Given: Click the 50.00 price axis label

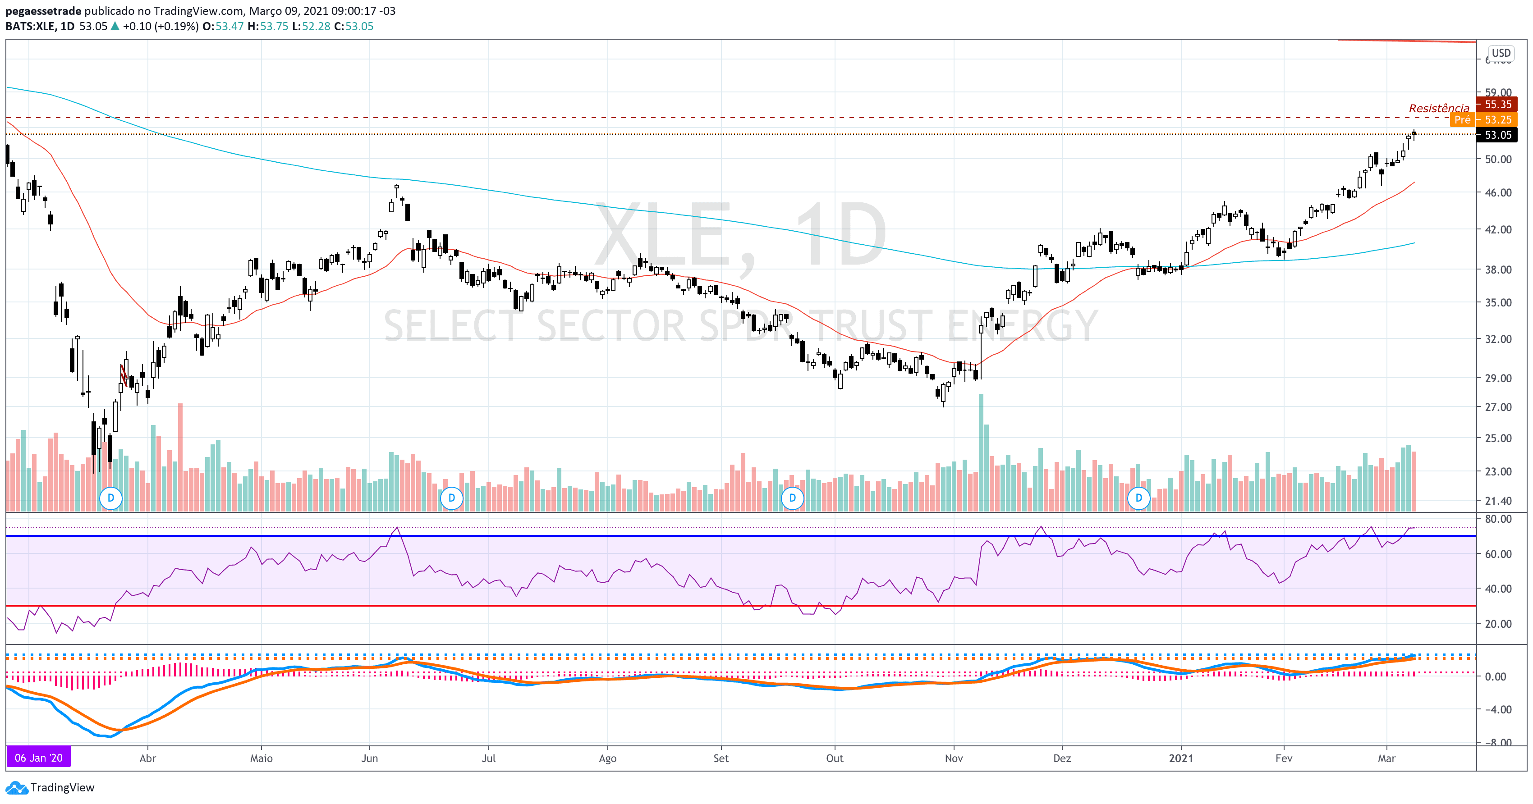Looking at the screenshot, I should point(1498,160).
